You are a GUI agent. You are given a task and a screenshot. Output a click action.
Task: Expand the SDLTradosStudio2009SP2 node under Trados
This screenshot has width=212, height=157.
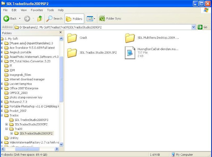pyautogui.click(x=7, y=124)
